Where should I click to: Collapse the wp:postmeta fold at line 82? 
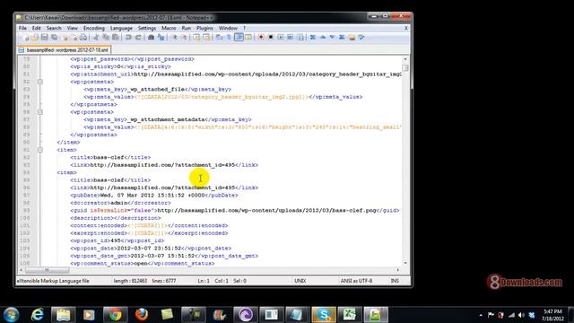tap(39, 82)
